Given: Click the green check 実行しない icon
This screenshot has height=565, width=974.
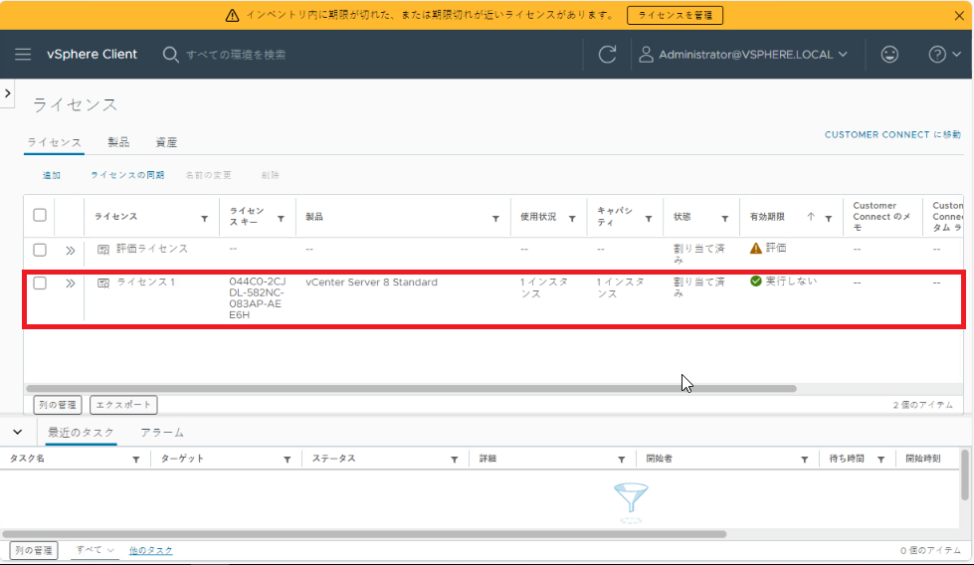Looking at the screenshot, I should click(755, 281).
